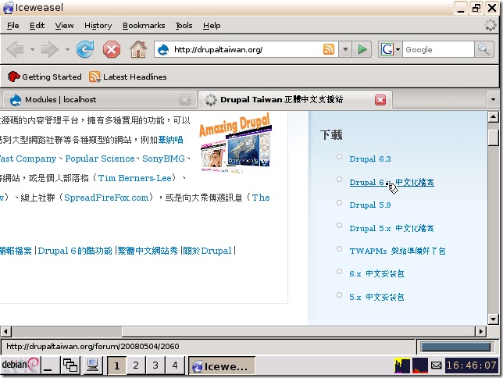Follow the Popular Science link
Viewport: 503px width, 378px height.
coord(100,159)
